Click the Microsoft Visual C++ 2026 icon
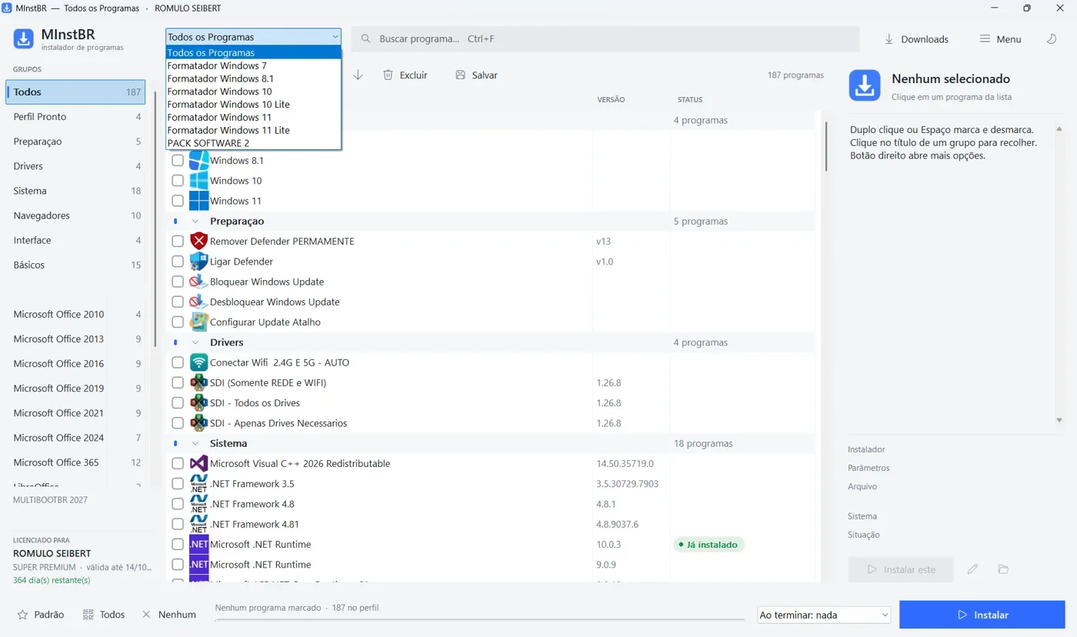 [198, 463]
